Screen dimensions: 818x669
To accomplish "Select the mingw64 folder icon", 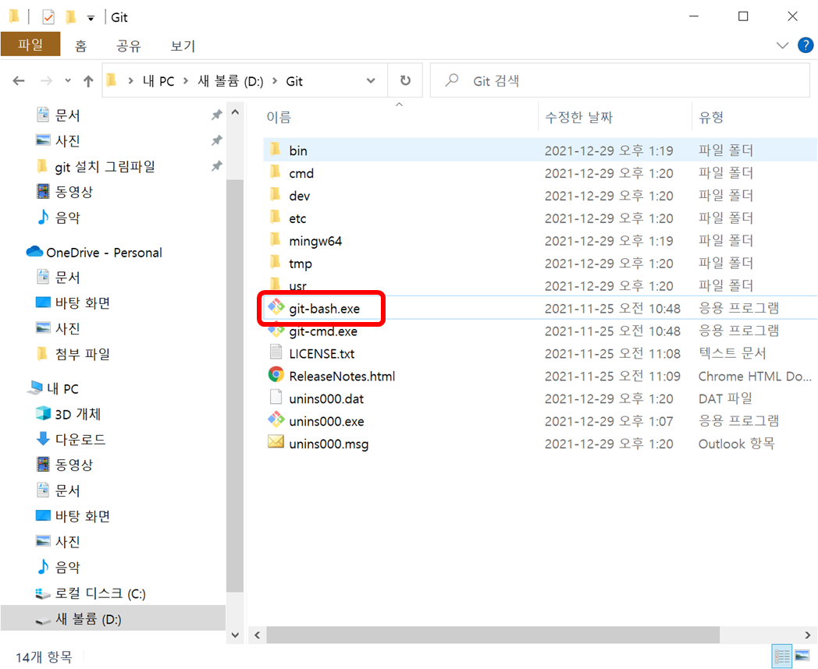I will pyautogui.click(x=276, y=240).
